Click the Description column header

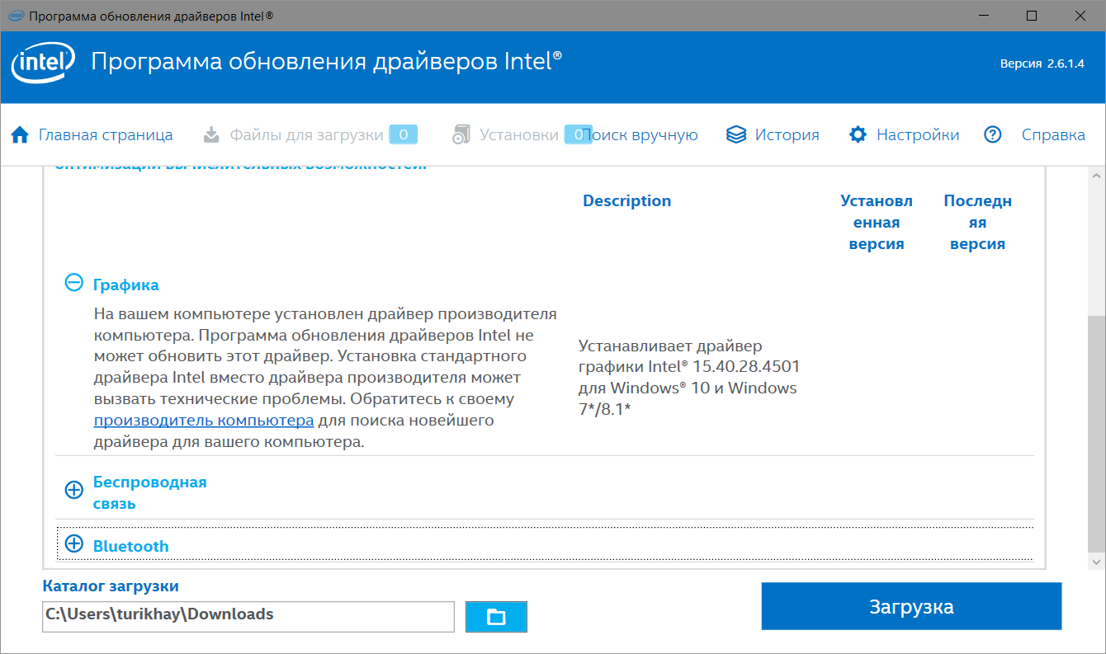click(x=626, y=201)
